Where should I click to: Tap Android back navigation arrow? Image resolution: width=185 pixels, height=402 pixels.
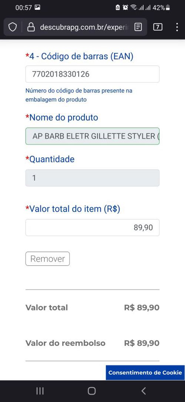144,391
